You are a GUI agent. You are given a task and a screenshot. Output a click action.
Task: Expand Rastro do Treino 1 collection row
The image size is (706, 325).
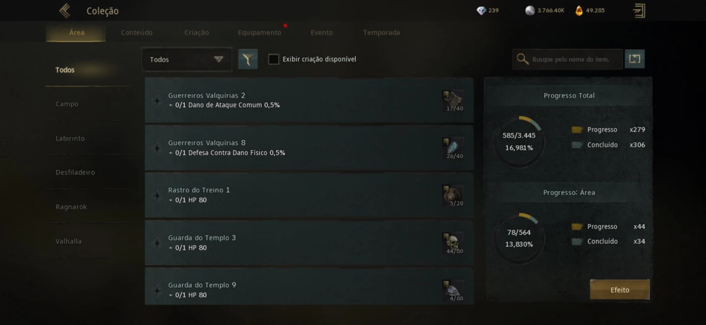tap(309, 195)
